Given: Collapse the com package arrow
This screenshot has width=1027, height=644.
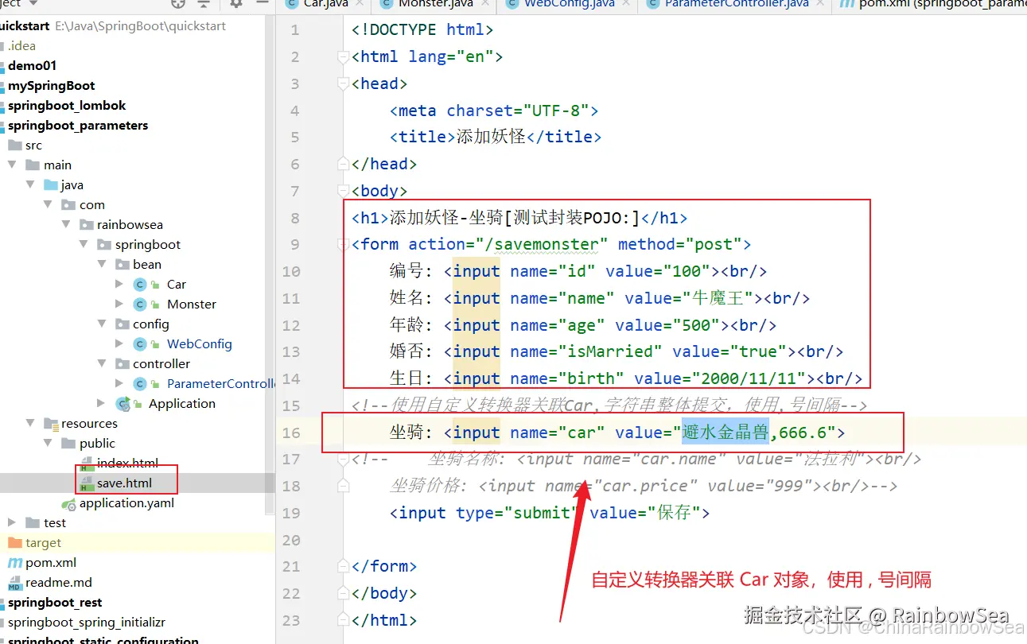Looking at the screenshot, I should click(49, 205).
